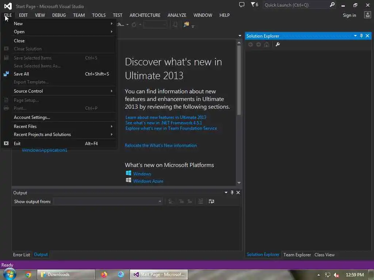Click the Windows Azure logo icon
Viewport: 374px width, 280px height.
point(128,180)
